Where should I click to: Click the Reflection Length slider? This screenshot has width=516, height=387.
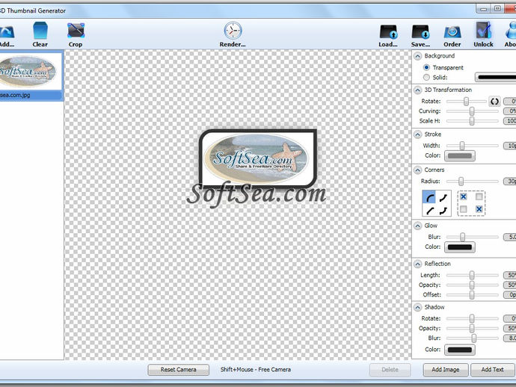472,275
